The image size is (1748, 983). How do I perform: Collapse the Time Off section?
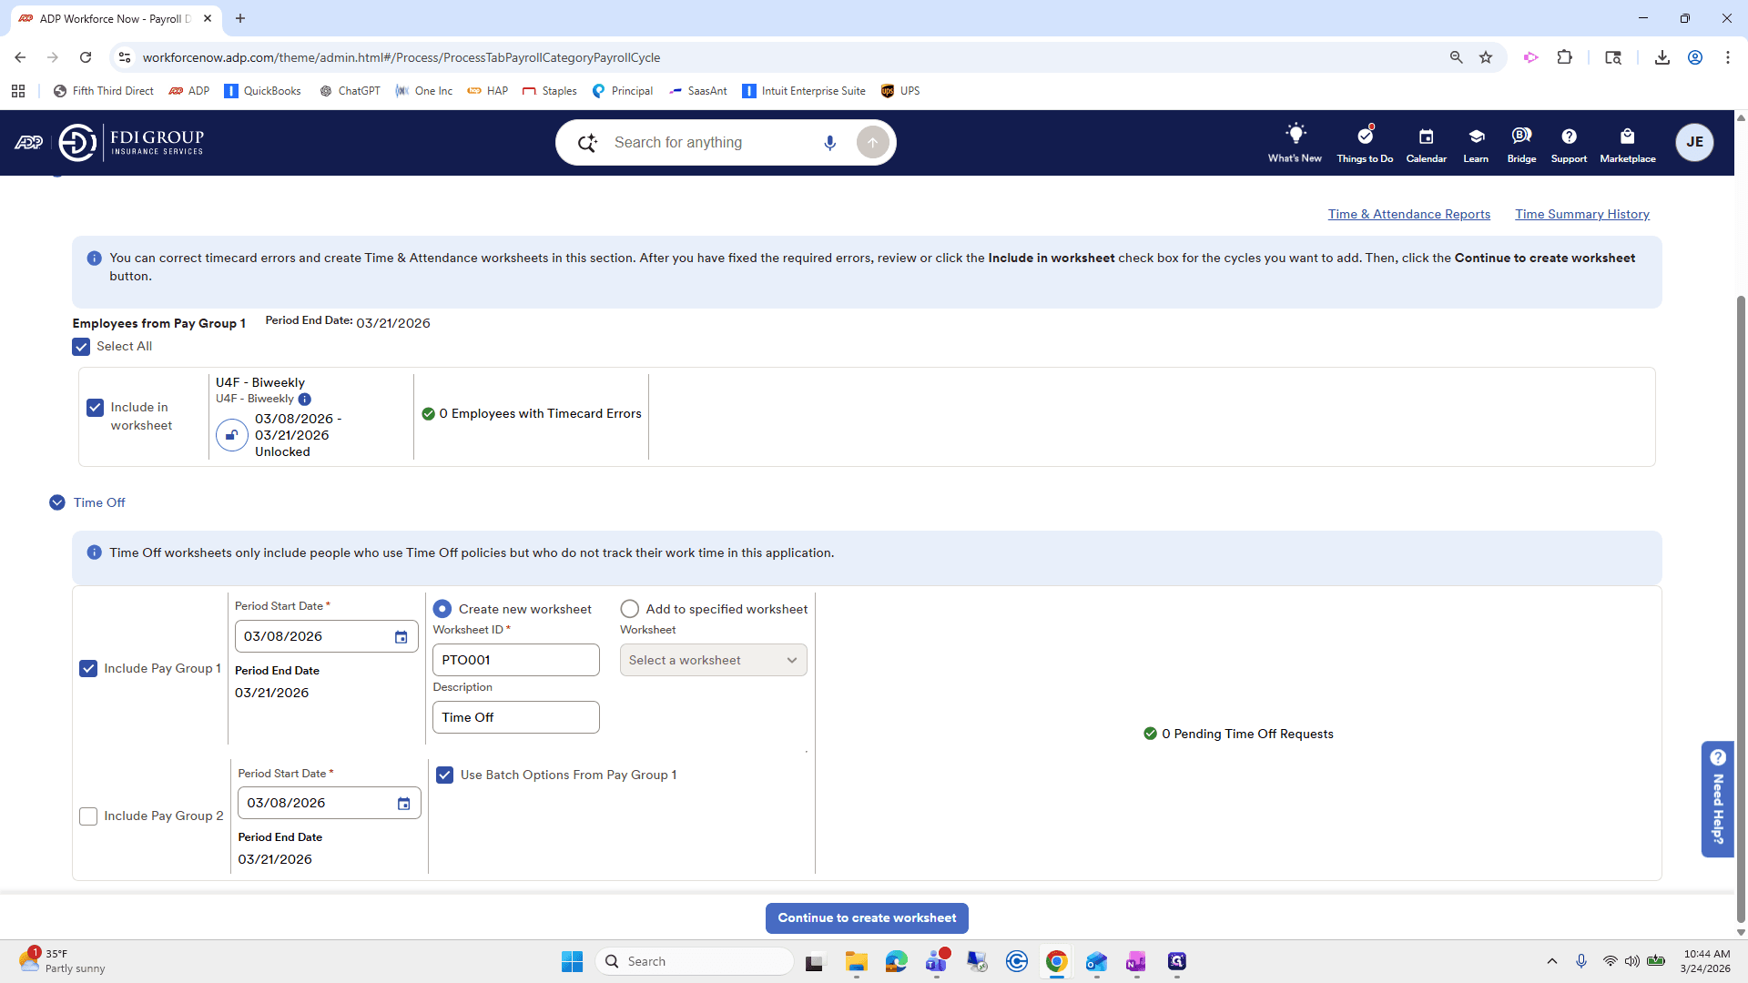click(x=57, y=502)
